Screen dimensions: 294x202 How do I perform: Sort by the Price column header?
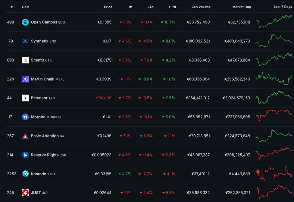108,7
